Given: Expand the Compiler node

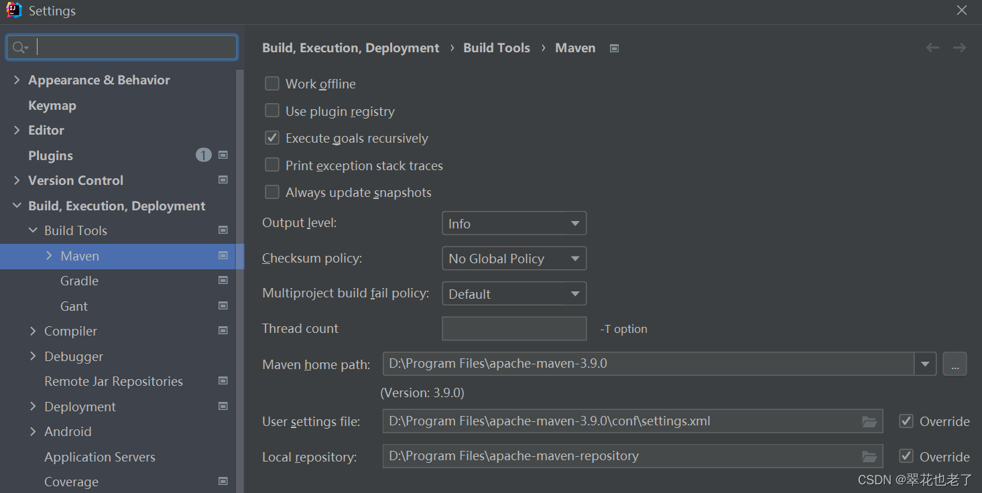Looking at the screenshot, I should tap(33, 331).
